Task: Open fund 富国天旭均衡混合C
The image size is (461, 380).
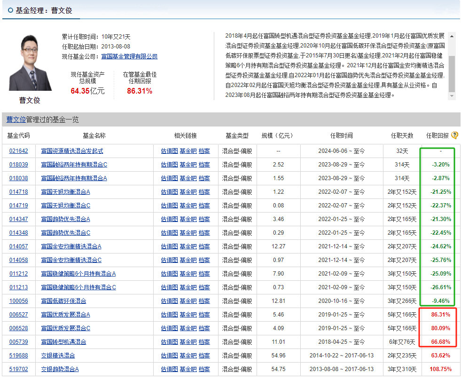Action: click(66, 206)
